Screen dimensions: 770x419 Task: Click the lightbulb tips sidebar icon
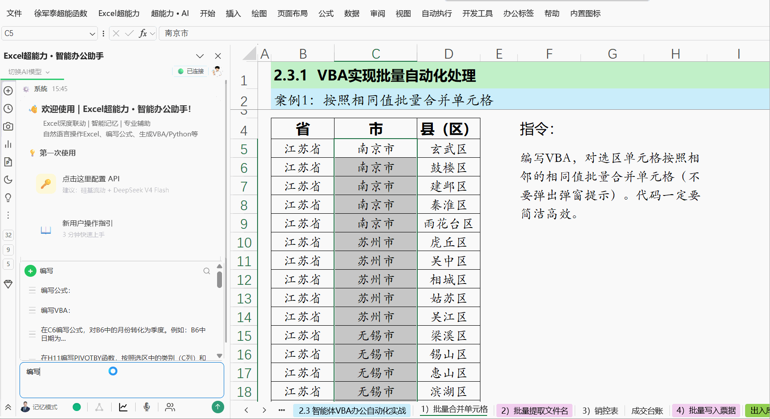pyautogui.click(x=8, y=197)
